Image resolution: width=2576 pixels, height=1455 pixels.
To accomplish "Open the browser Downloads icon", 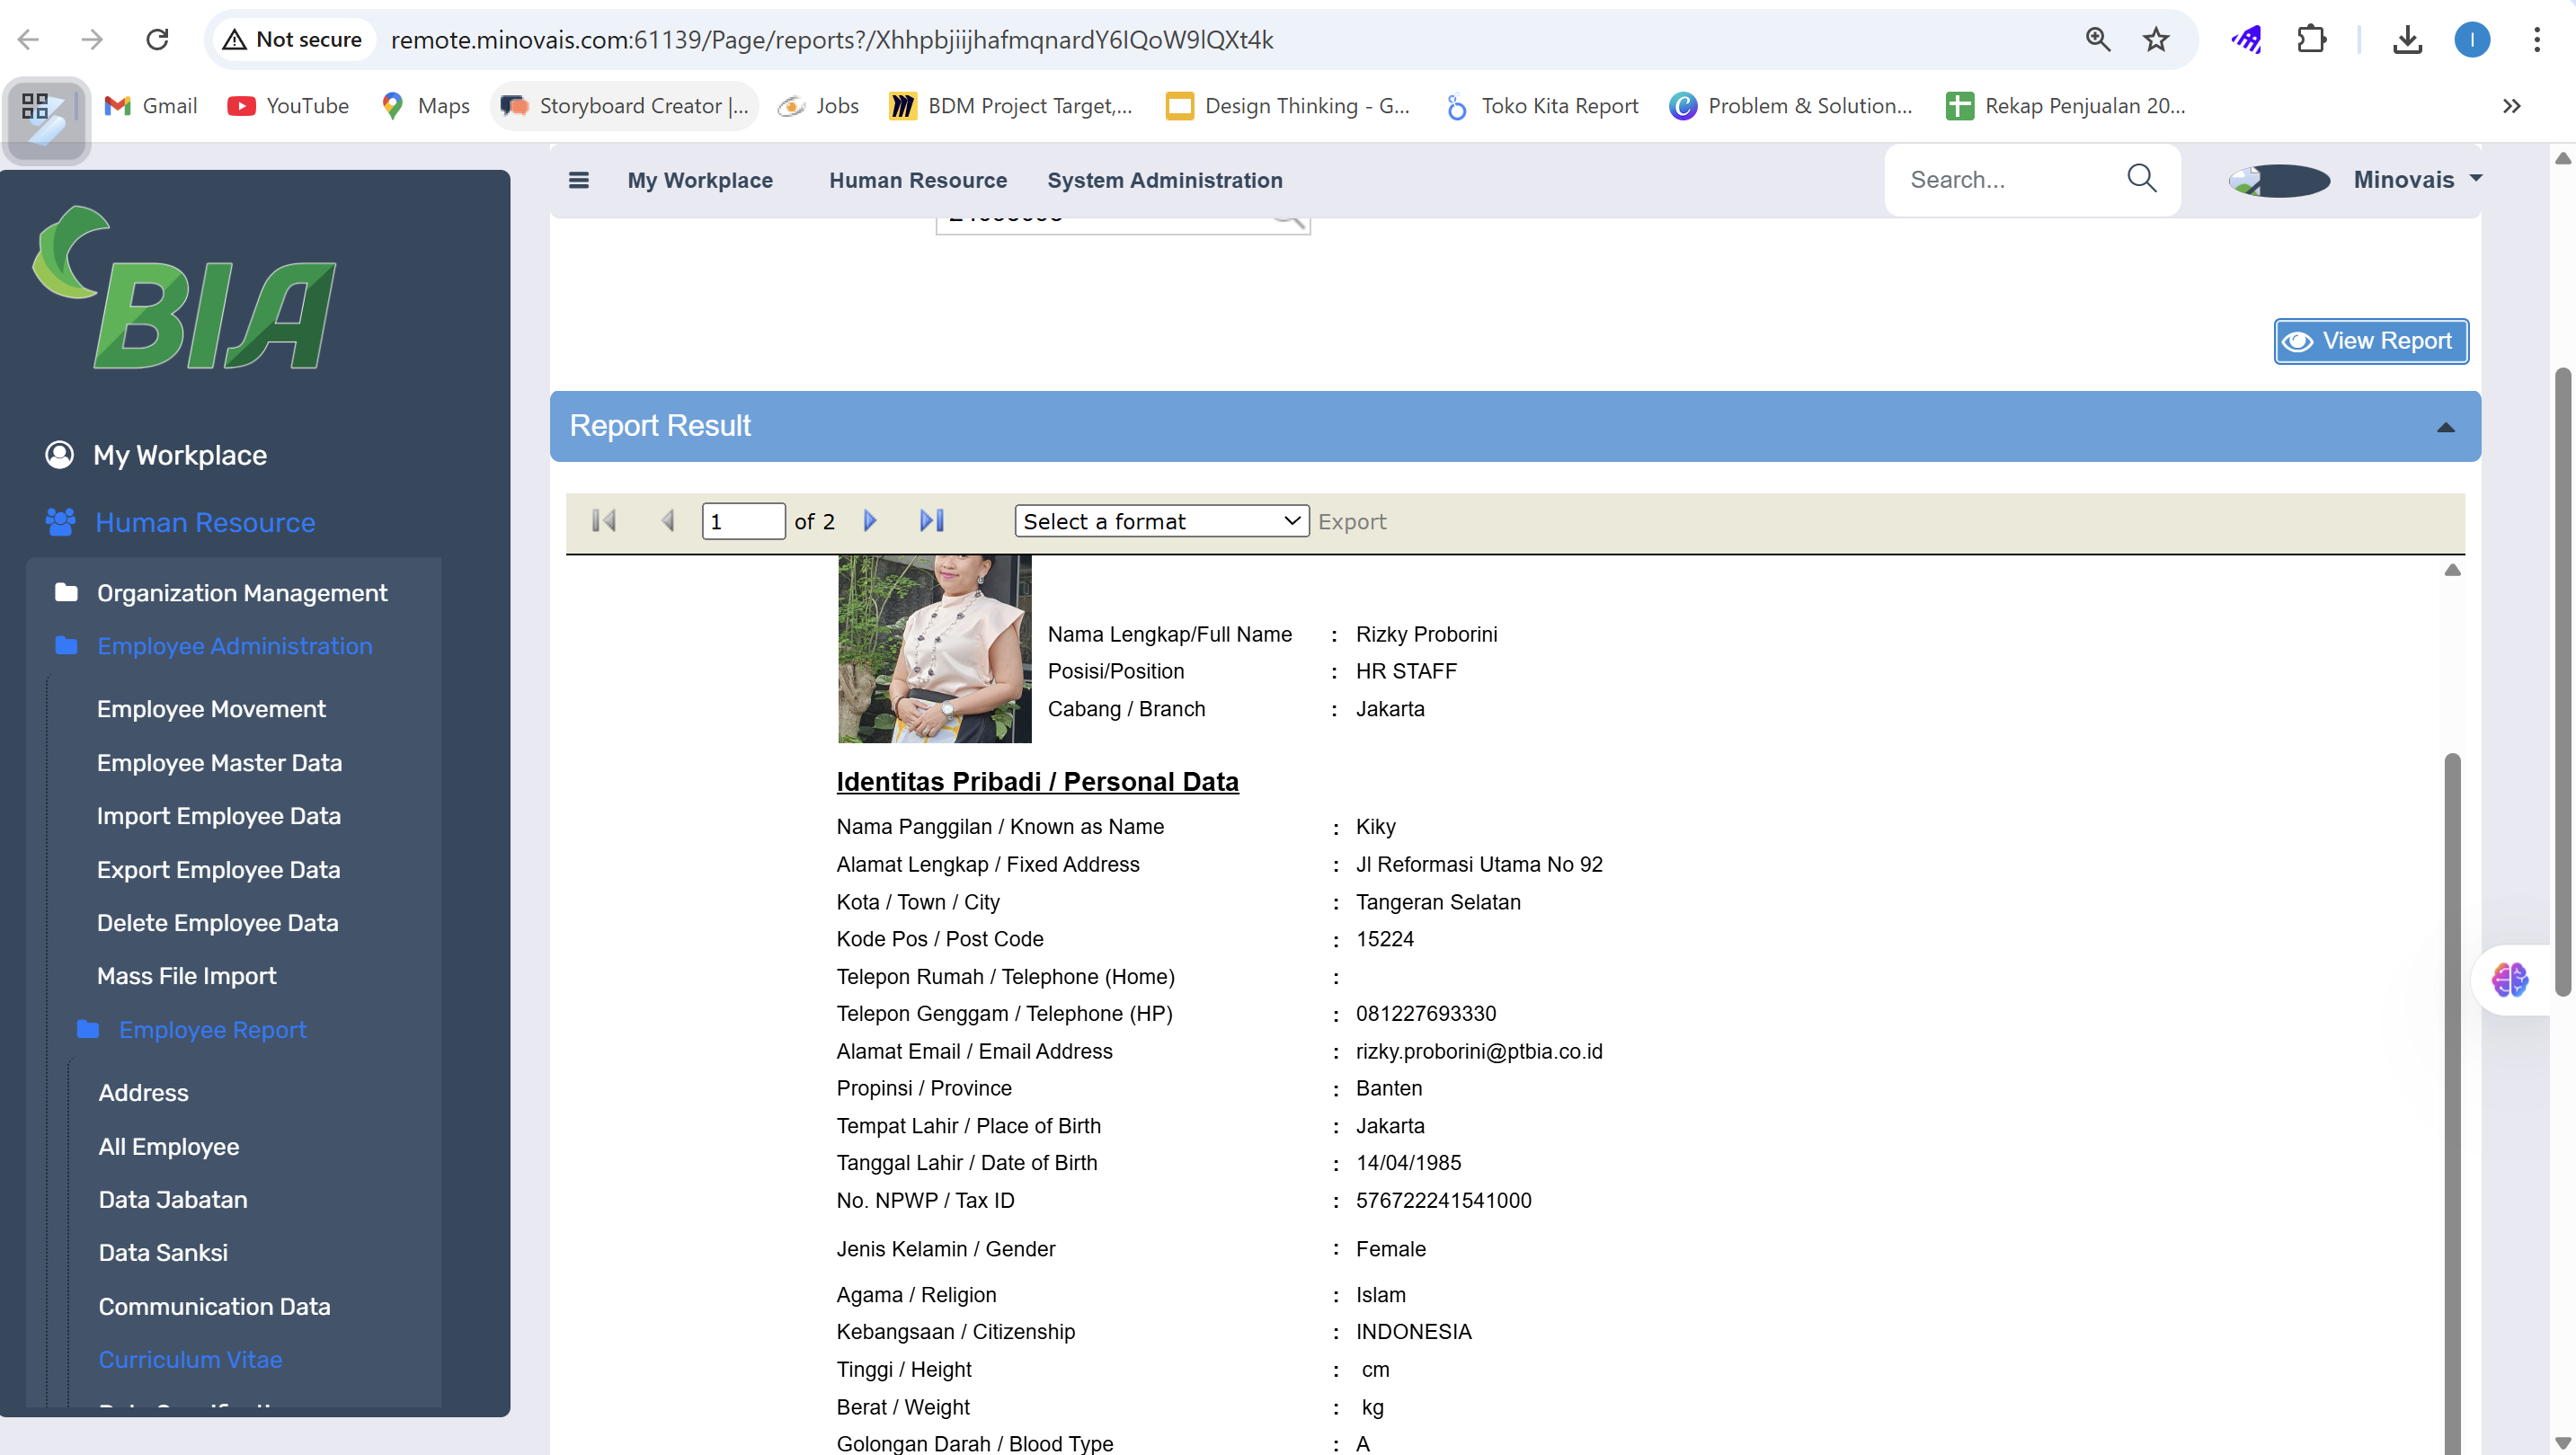I will tap(2407, 39).
